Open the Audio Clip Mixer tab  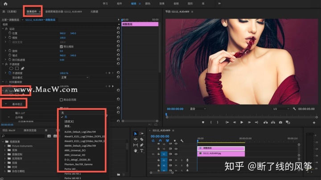(63, 12)
